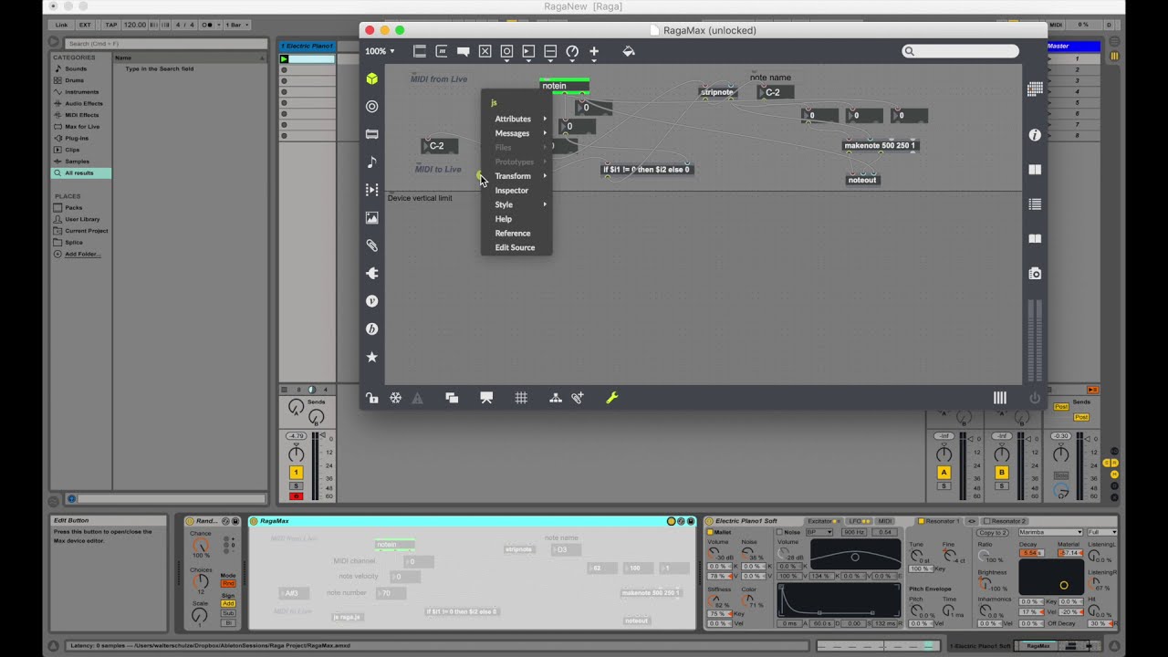The image size is (1168, 657).
Task: Open the dial tool's dropdown arrow
Action: 572,62
